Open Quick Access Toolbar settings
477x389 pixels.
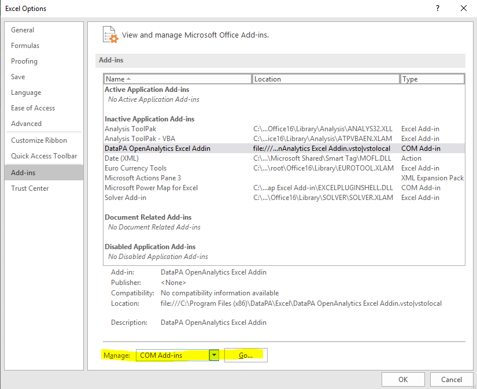pyautogui.click(x=44, y=156)
